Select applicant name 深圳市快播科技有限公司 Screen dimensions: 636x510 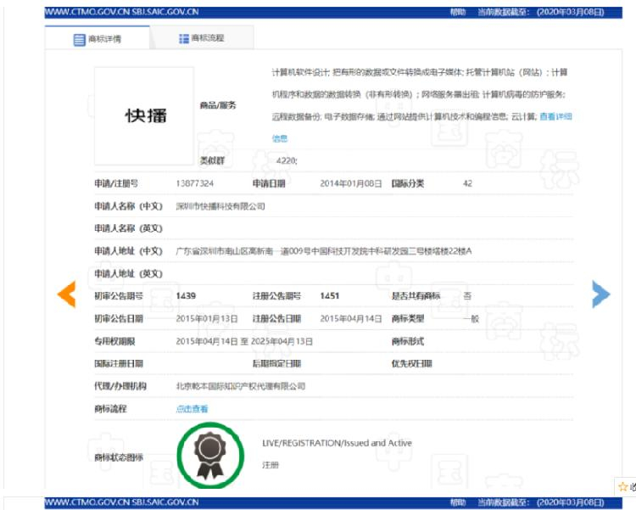pyautogui.click(x=220, y=206)
